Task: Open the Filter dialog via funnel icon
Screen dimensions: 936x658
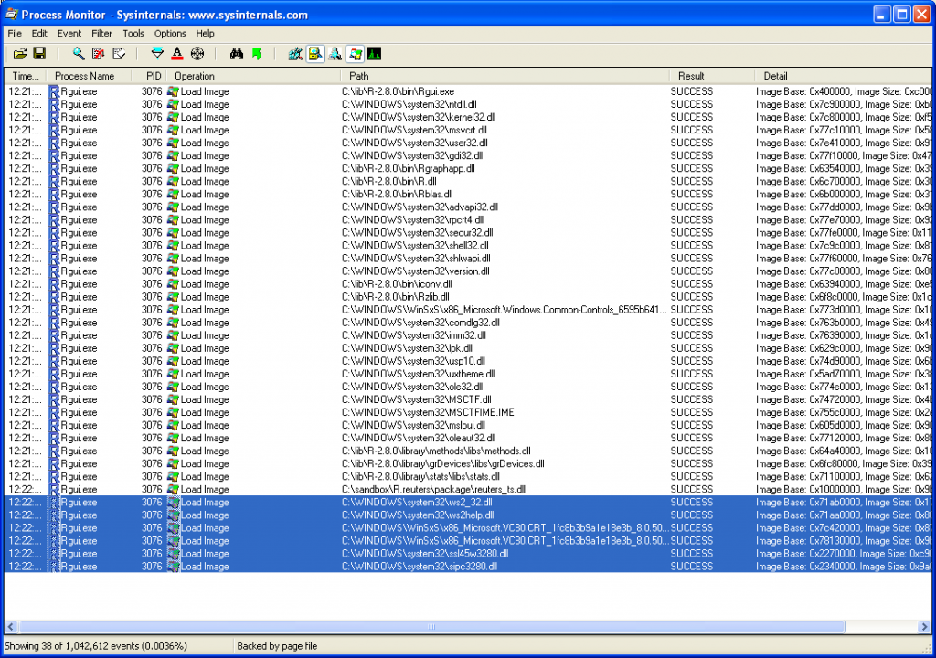Action: click(x=157, y=53)
